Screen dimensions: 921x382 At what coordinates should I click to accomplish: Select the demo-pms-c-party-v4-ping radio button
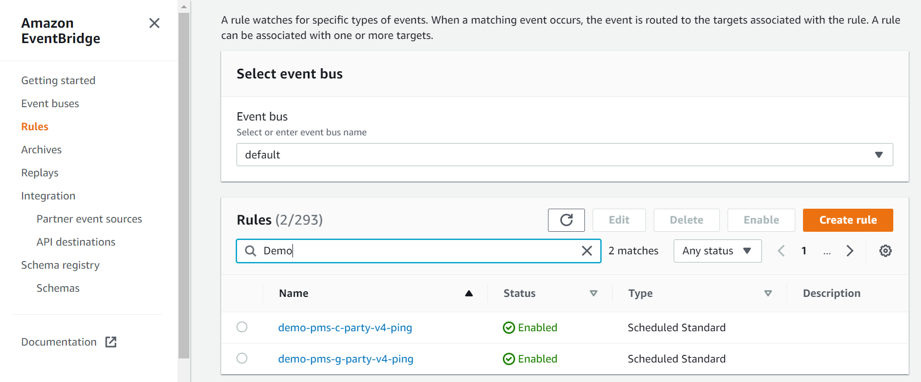242,327
